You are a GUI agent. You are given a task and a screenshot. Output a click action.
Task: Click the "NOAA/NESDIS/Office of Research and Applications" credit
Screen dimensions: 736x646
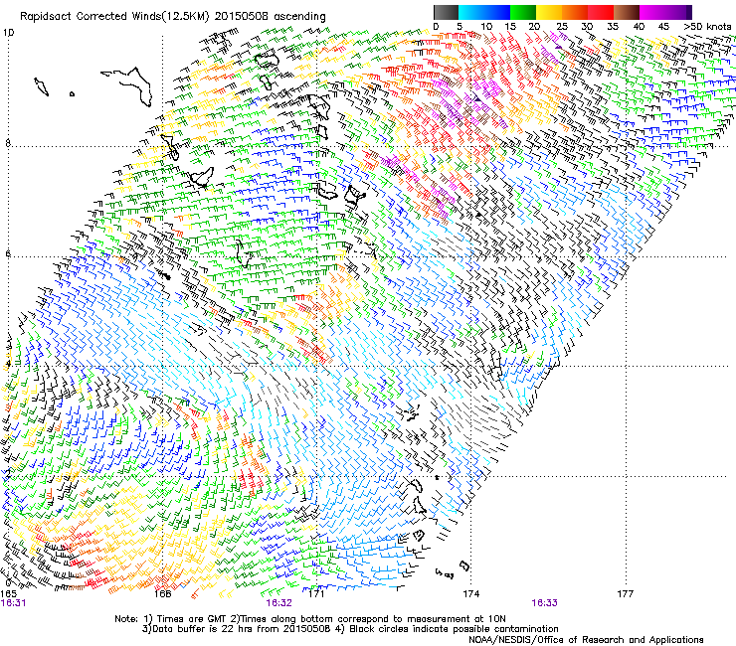586,640
